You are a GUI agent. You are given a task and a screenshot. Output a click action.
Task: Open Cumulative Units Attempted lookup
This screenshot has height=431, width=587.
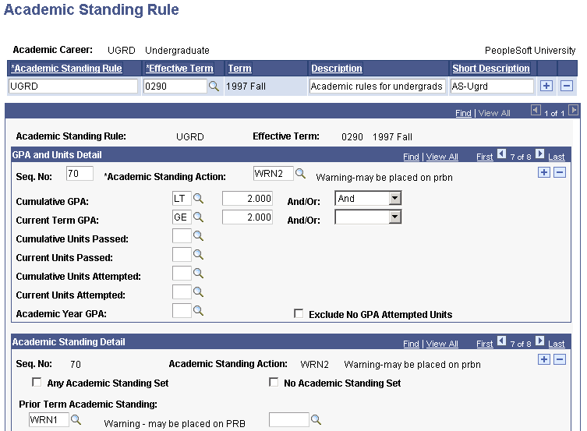(198, 273)
